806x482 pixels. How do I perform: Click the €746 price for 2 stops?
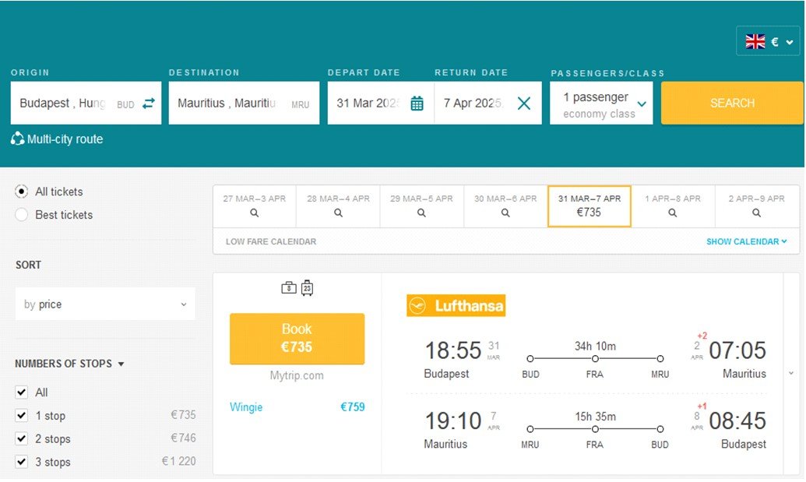[184, 438]
